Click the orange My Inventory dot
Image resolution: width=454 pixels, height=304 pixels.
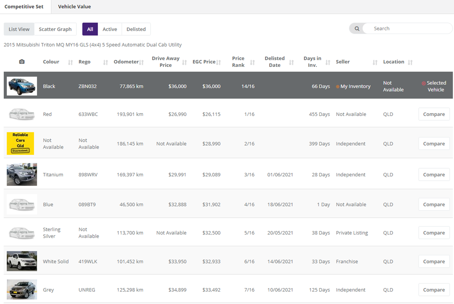click(x=337, y=87)
